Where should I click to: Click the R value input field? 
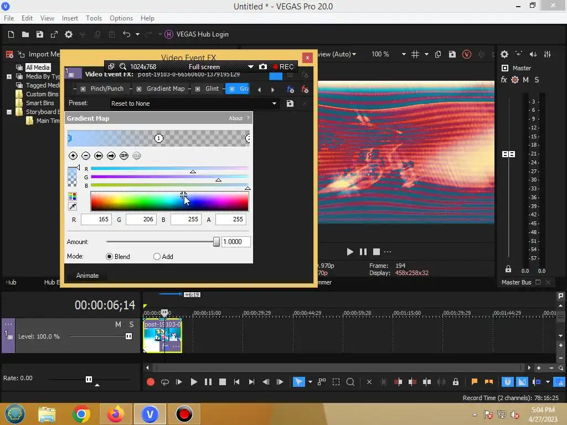tap(96, 219)
